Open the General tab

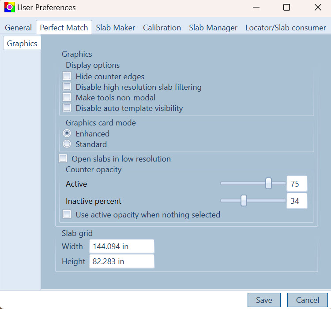(19, 28)
